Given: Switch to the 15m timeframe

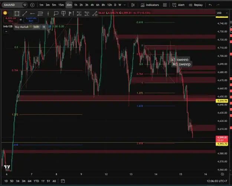Looking at the screenshot, I should 61,5.
